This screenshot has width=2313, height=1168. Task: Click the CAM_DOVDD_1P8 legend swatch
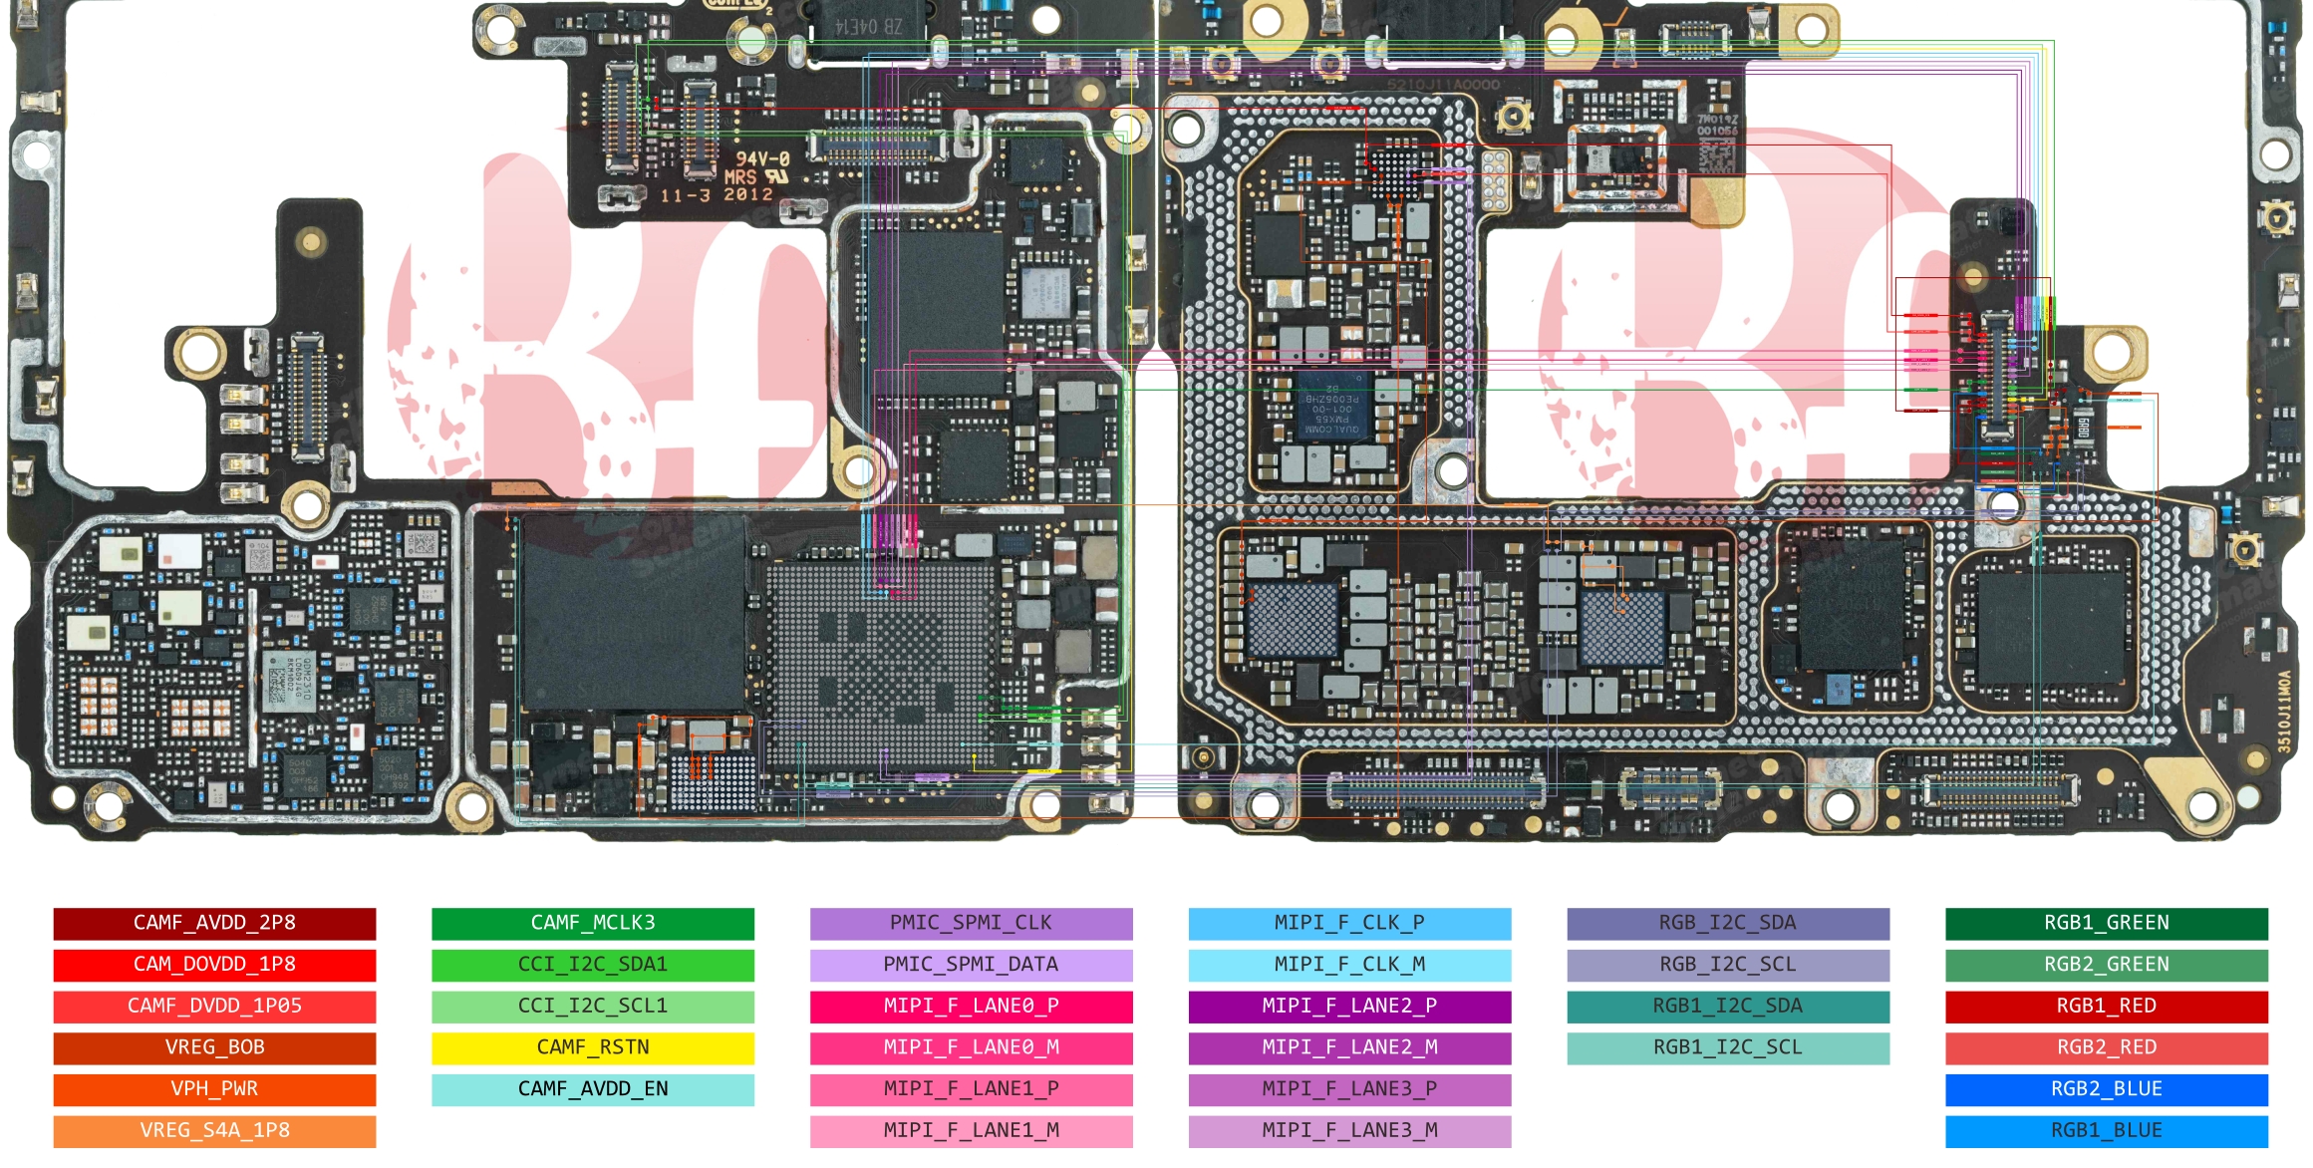(214, 965)
